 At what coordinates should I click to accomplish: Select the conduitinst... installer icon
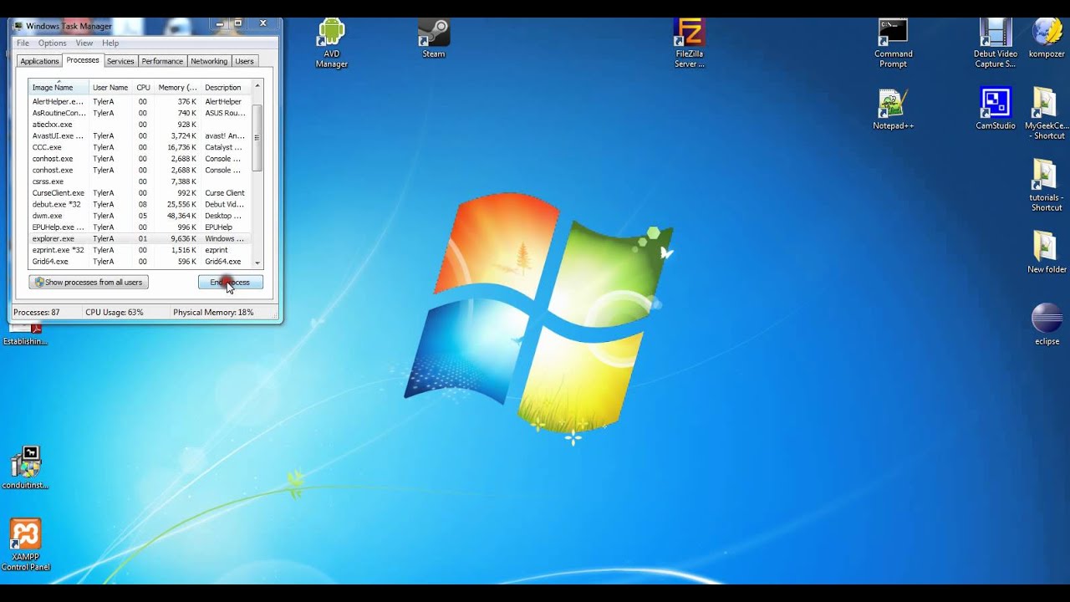25,467
